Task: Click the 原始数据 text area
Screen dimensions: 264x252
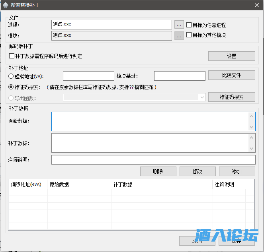Action: tap(150, 121)
